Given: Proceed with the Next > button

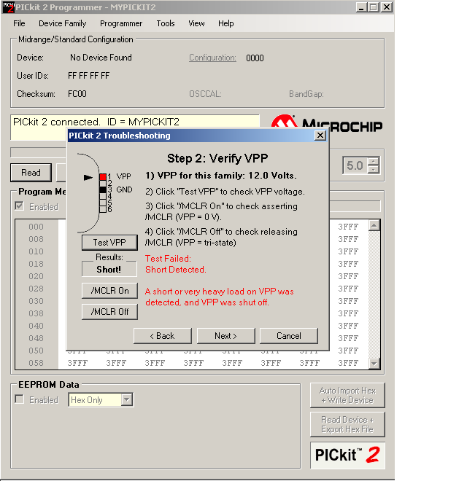Looking at the screenshot, I should tap(225, 336).
